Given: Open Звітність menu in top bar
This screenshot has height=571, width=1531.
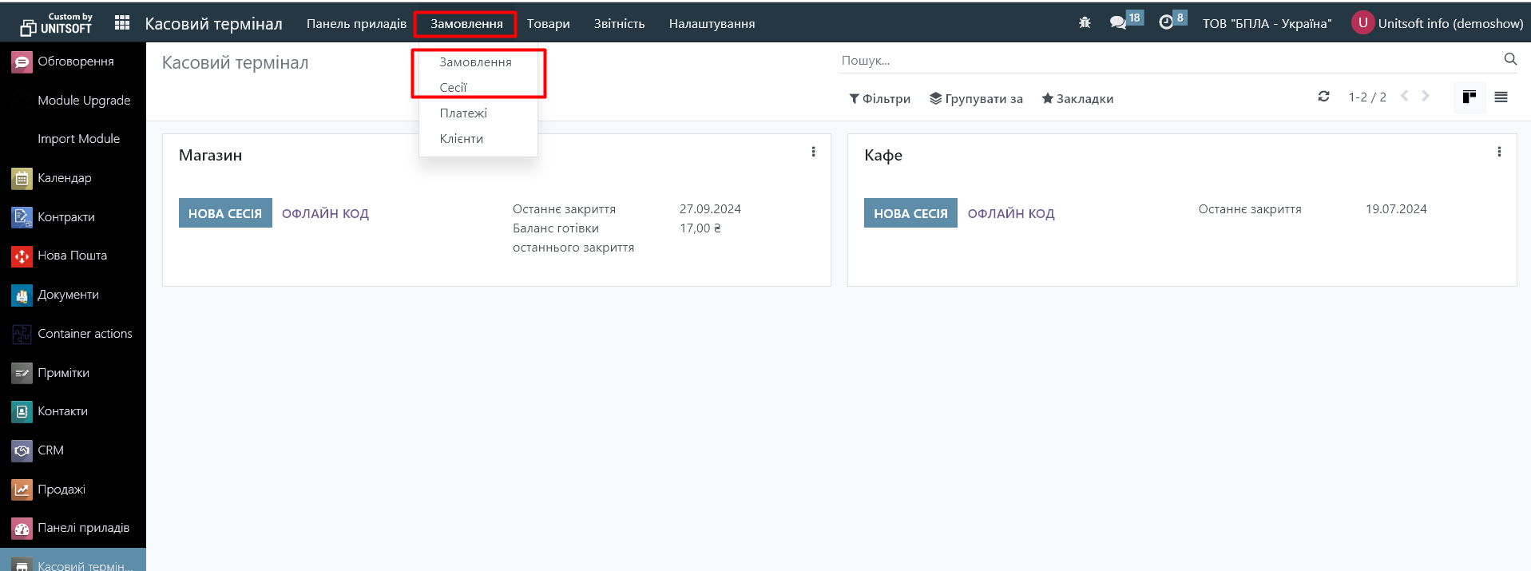Looking at the screenshot, I should pos(619,24).
